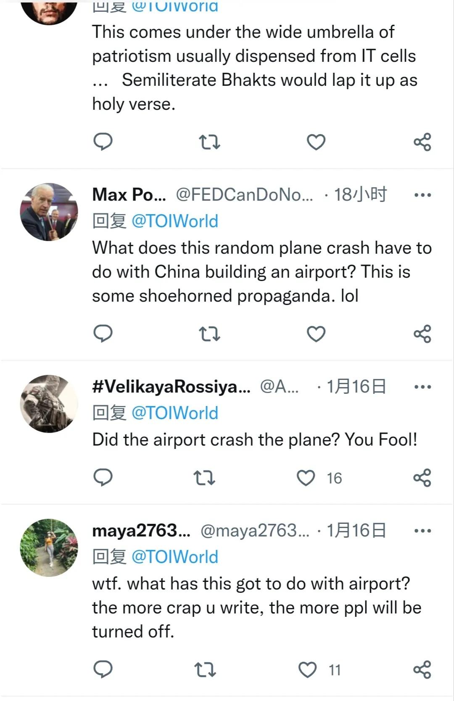Open more options on VelikayaRossiya tweet
This screenshot has height=701, width=454.
point(422,387)
